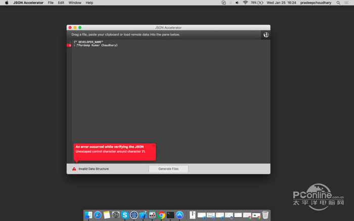Open System Preferences from the Dock

tap(116, 215)
